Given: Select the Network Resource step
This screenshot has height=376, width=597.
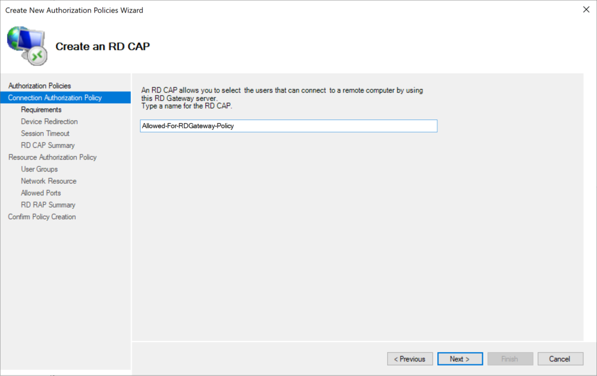Looking at the screenshot, I should pos(48,181).
